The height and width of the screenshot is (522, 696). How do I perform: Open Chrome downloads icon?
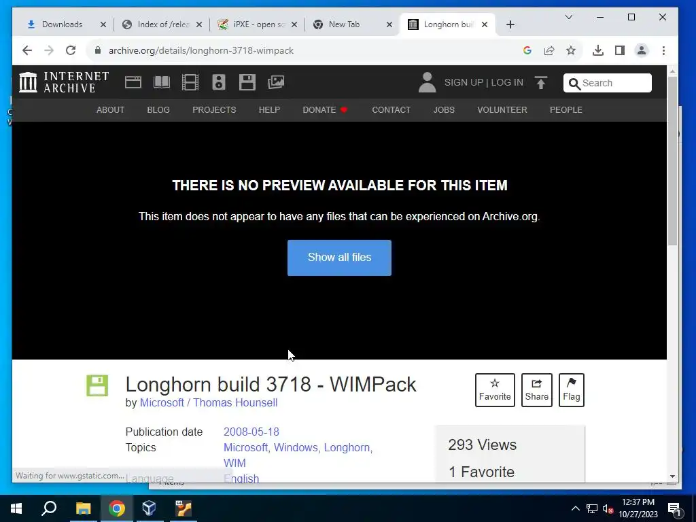pos(598,50)
